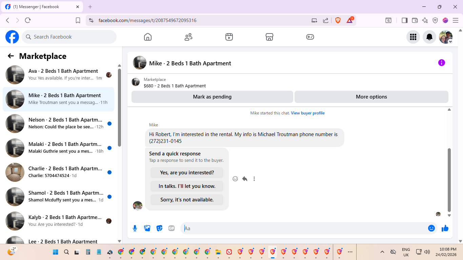Open Gaming controller icon in top navigation

tap(310, 37)
